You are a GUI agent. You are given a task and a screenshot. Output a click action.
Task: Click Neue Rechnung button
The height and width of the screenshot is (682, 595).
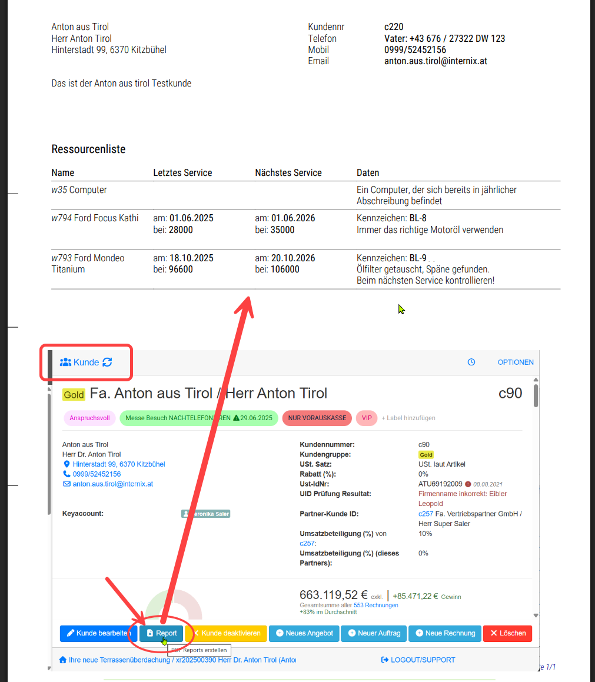point(445,633)
